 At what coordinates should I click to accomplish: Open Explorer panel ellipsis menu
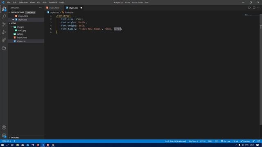tap(41, 8)
